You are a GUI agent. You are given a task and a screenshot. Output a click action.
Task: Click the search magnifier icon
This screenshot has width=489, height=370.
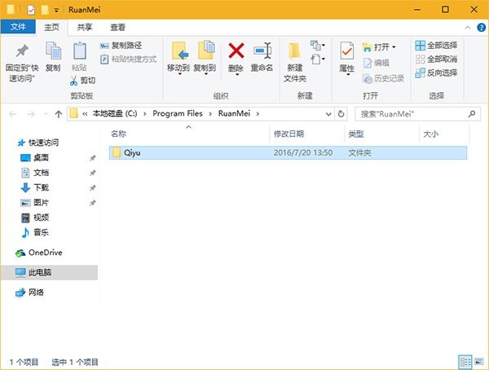(472, 114)
